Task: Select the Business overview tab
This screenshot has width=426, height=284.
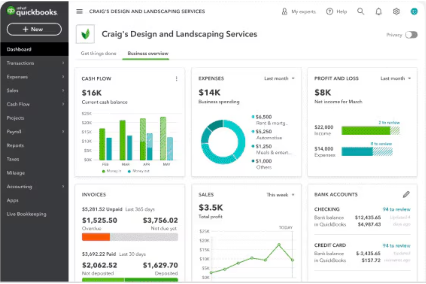Action: click(148, 53)
